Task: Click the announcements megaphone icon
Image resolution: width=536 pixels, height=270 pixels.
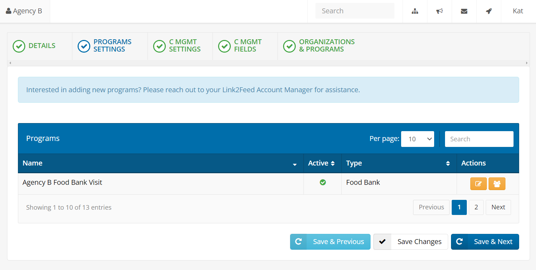Action: [x=439, y=11]
